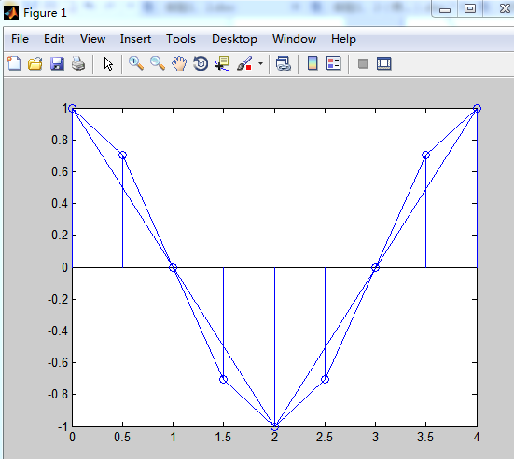The width and height of the screenshot is (514, 459).
Task: Enable the Rotate 3D tool
Action: [x=201, y=63]
